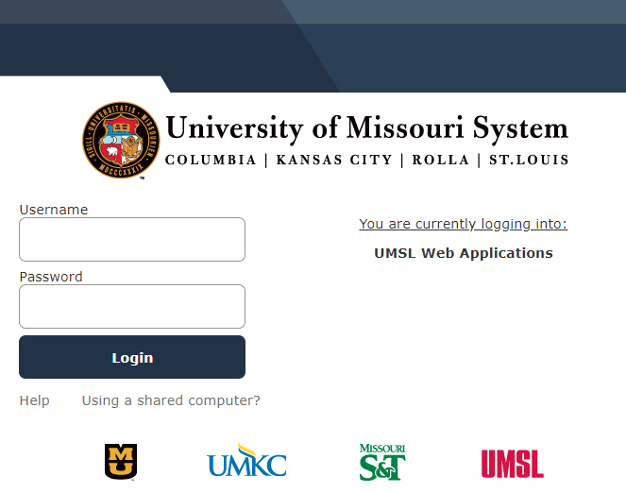Viewport: 626px width, 493px height.
Task: Open the Help link
Action: coord(35,400)
